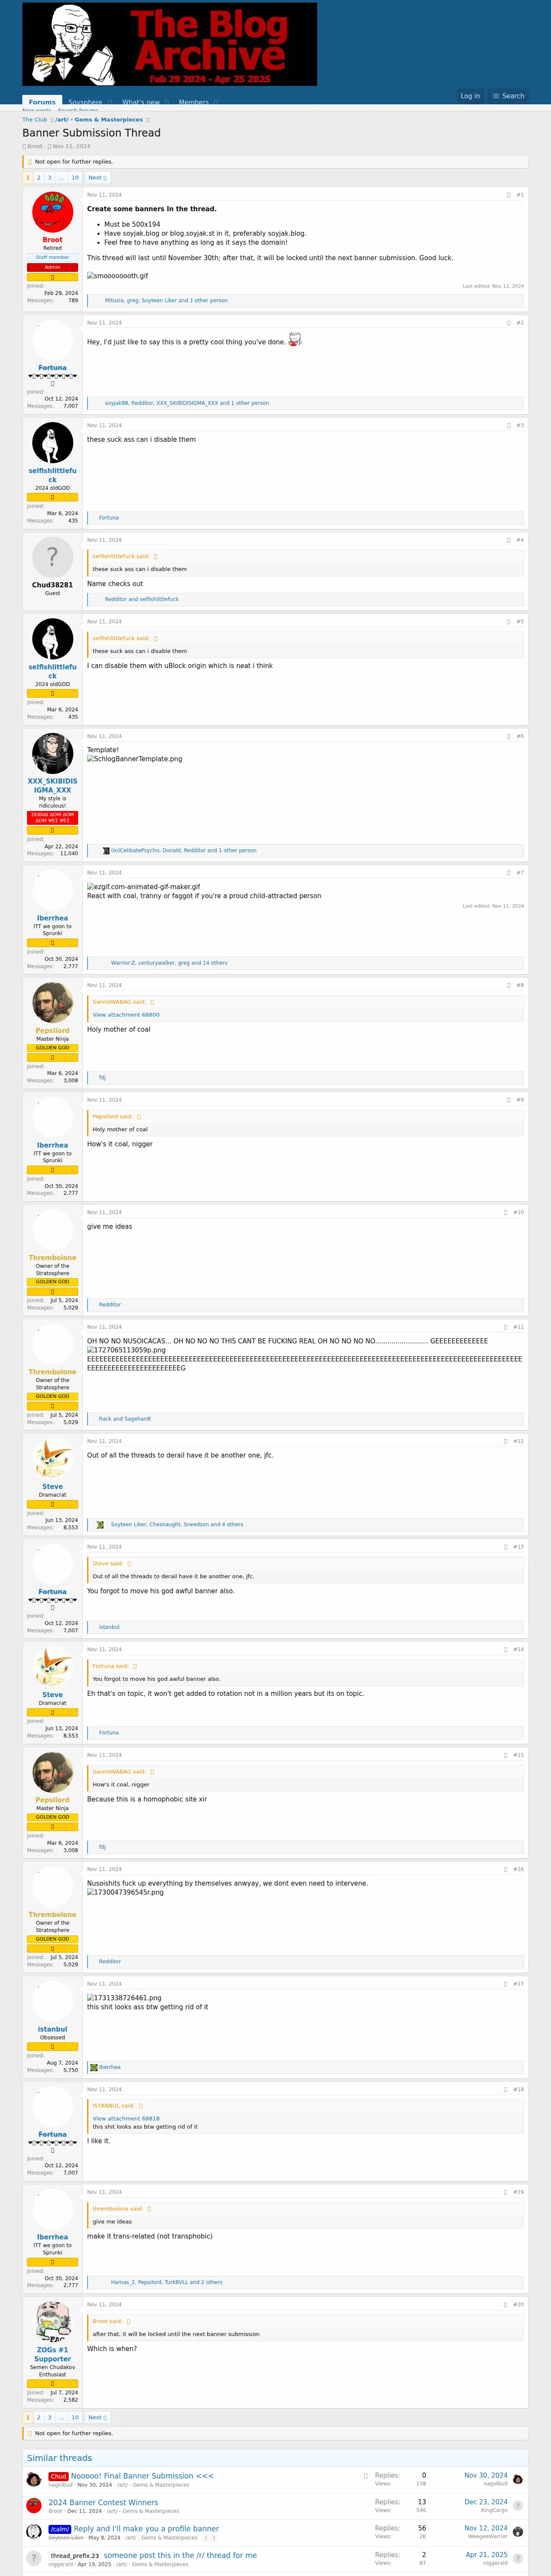Open "2024 Banner Contest Winners" thread
The image size is (551, 2576).
coord(103,2502)
